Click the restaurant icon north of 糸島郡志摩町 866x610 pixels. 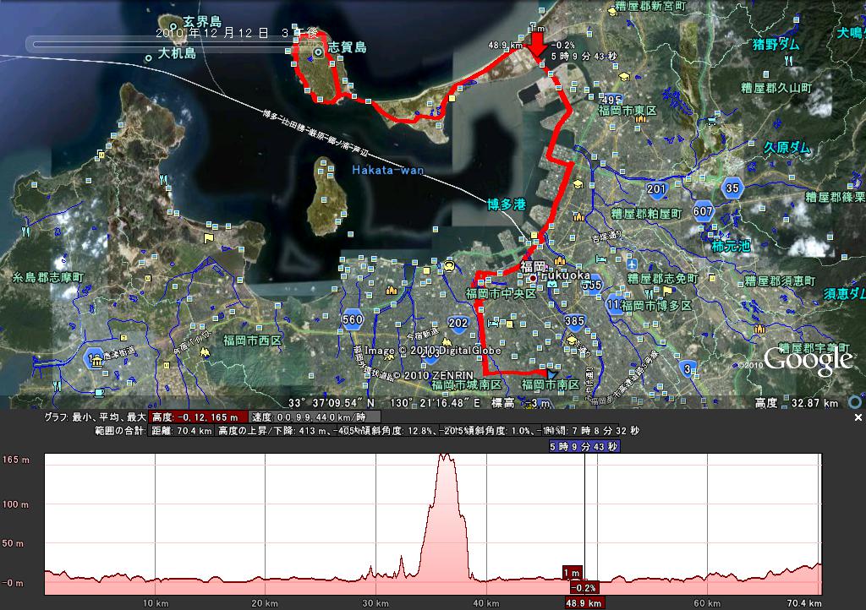click(x=25, y=231)
